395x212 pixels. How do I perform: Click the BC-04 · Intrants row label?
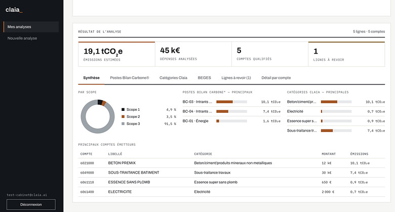(197, 111)
